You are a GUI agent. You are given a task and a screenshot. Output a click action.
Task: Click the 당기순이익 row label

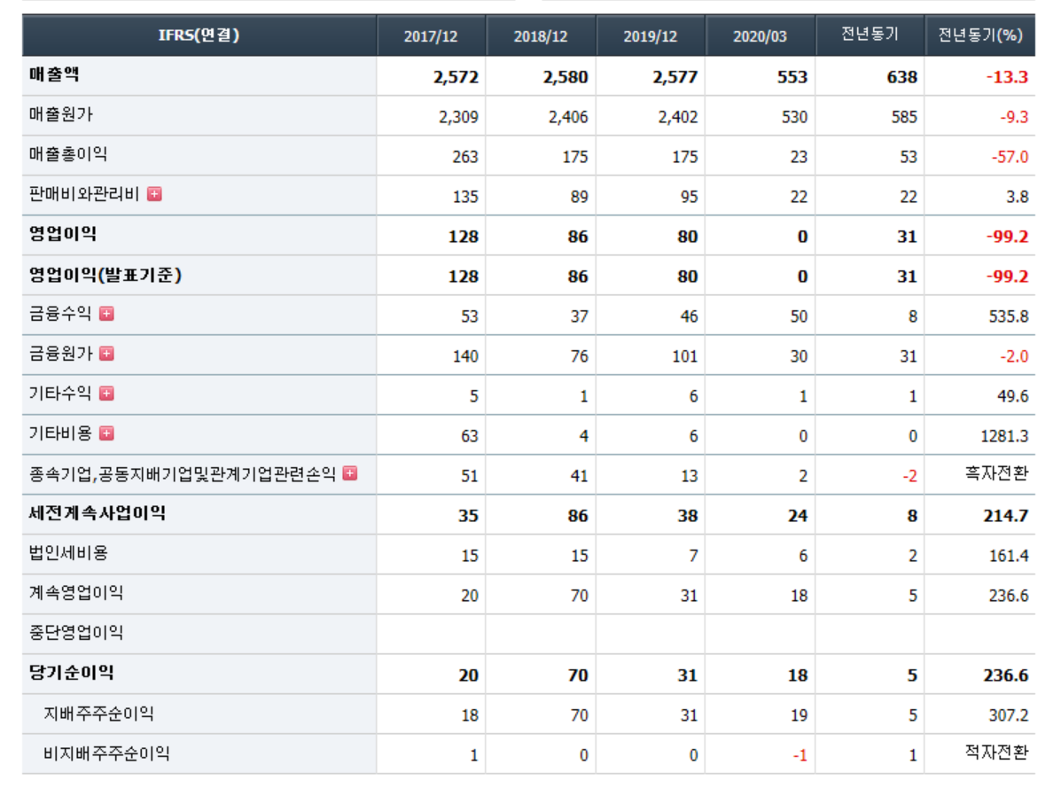click(x=71, y=673)
